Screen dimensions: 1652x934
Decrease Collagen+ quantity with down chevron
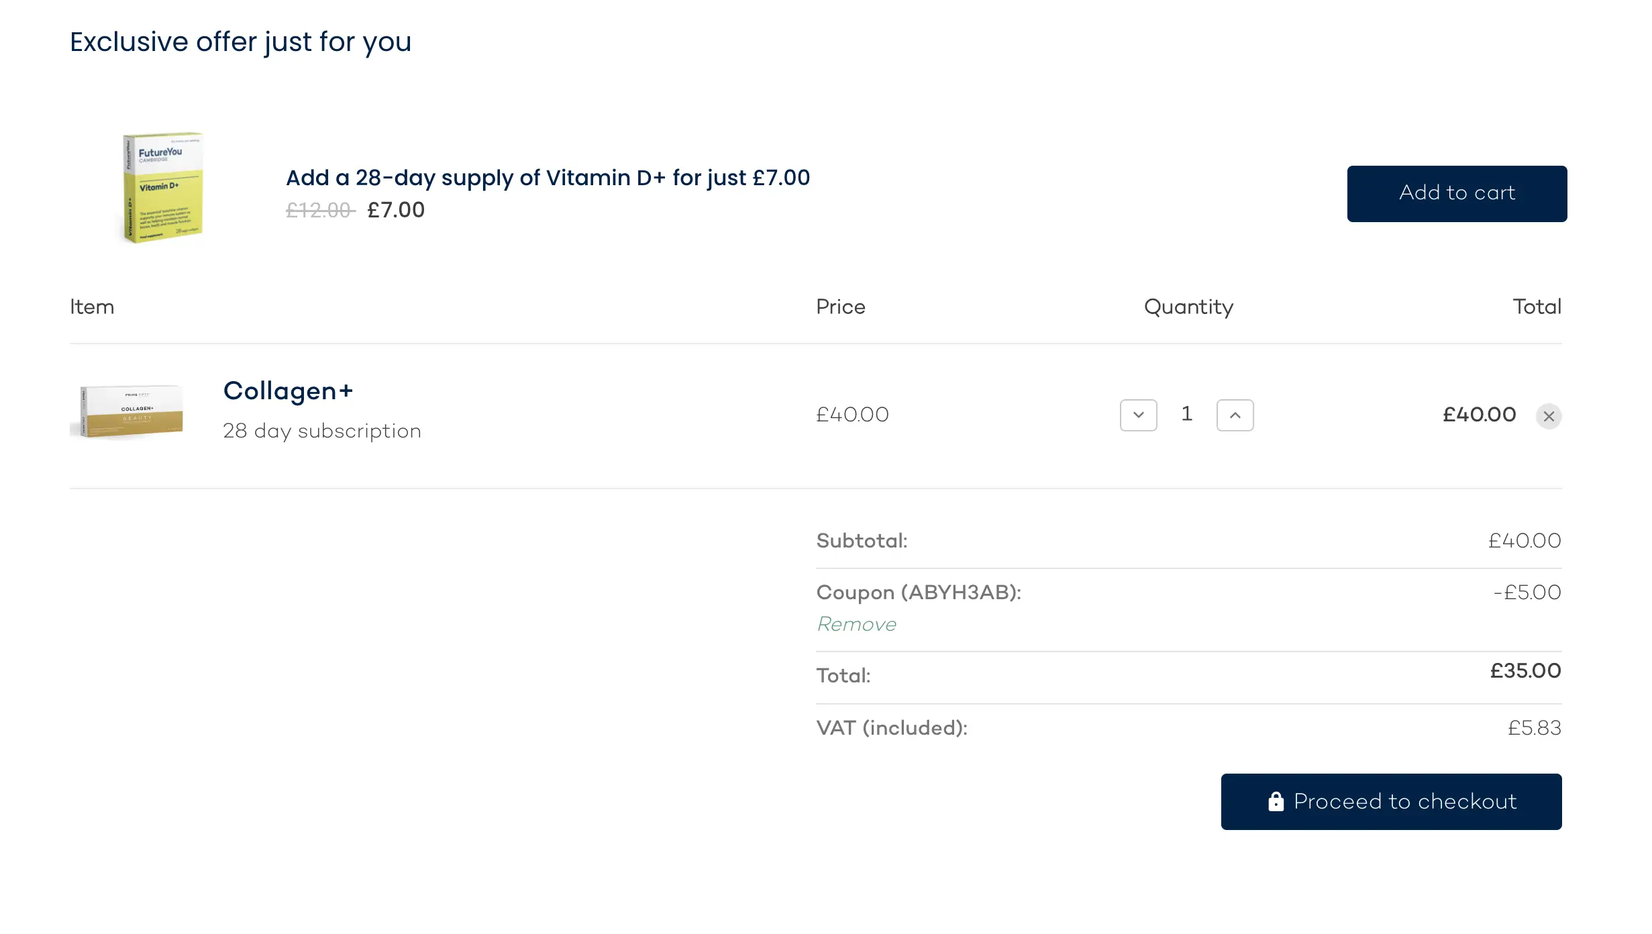(x=1138, y=415)
